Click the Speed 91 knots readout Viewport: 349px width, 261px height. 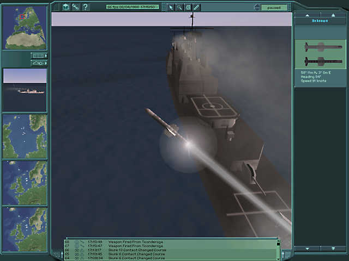pyautogui.click(x=314, y=81)
